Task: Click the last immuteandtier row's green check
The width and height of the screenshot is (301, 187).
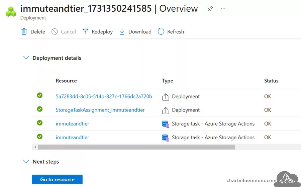Action: pyautogui.click(x=40, y=137)
